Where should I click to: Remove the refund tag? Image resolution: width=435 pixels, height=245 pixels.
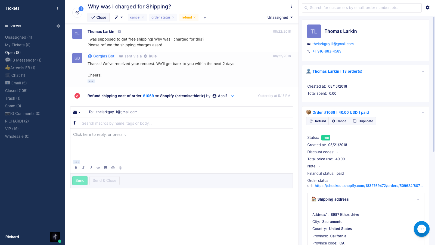194,17
